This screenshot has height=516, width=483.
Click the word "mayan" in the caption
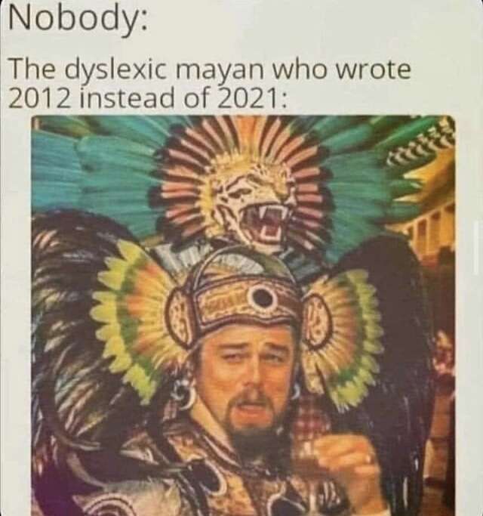(x=220, y=72)
